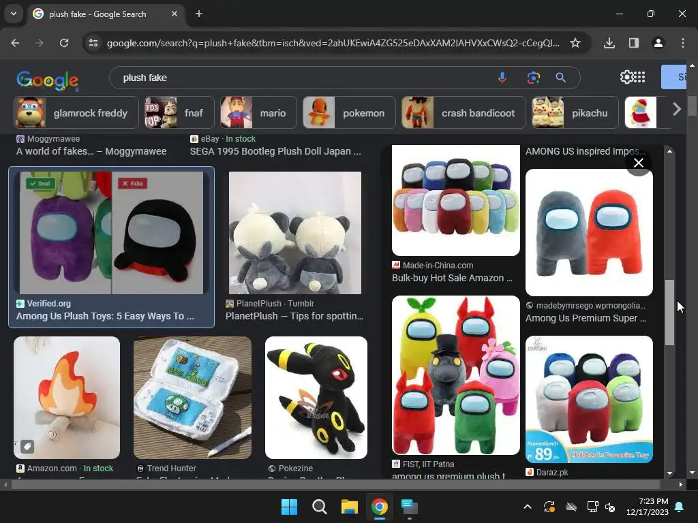The height and width of the screenshot is (523, 698).
Task: Click the Pokezine source label
Action: 290,469
